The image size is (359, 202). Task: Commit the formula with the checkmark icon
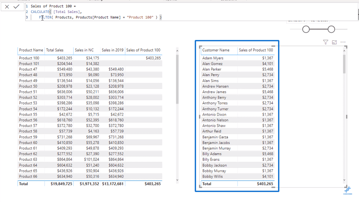tap(16, 7)
